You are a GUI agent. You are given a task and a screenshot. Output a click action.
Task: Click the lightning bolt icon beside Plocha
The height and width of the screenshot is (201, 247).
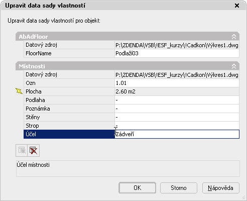click(x=19, y=91)
